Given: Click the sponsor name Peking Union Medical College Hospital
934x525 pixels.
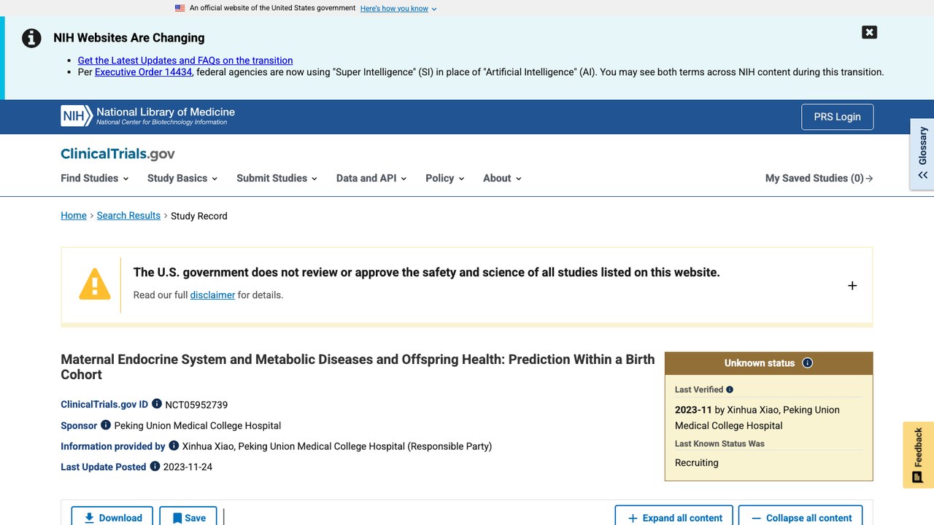Looking at the screenshot, I should (198, 426).
